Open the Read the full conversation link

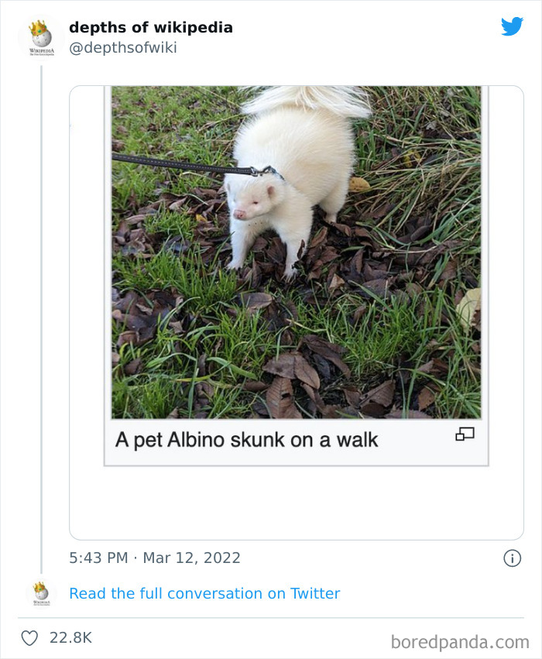pos(204,593)
